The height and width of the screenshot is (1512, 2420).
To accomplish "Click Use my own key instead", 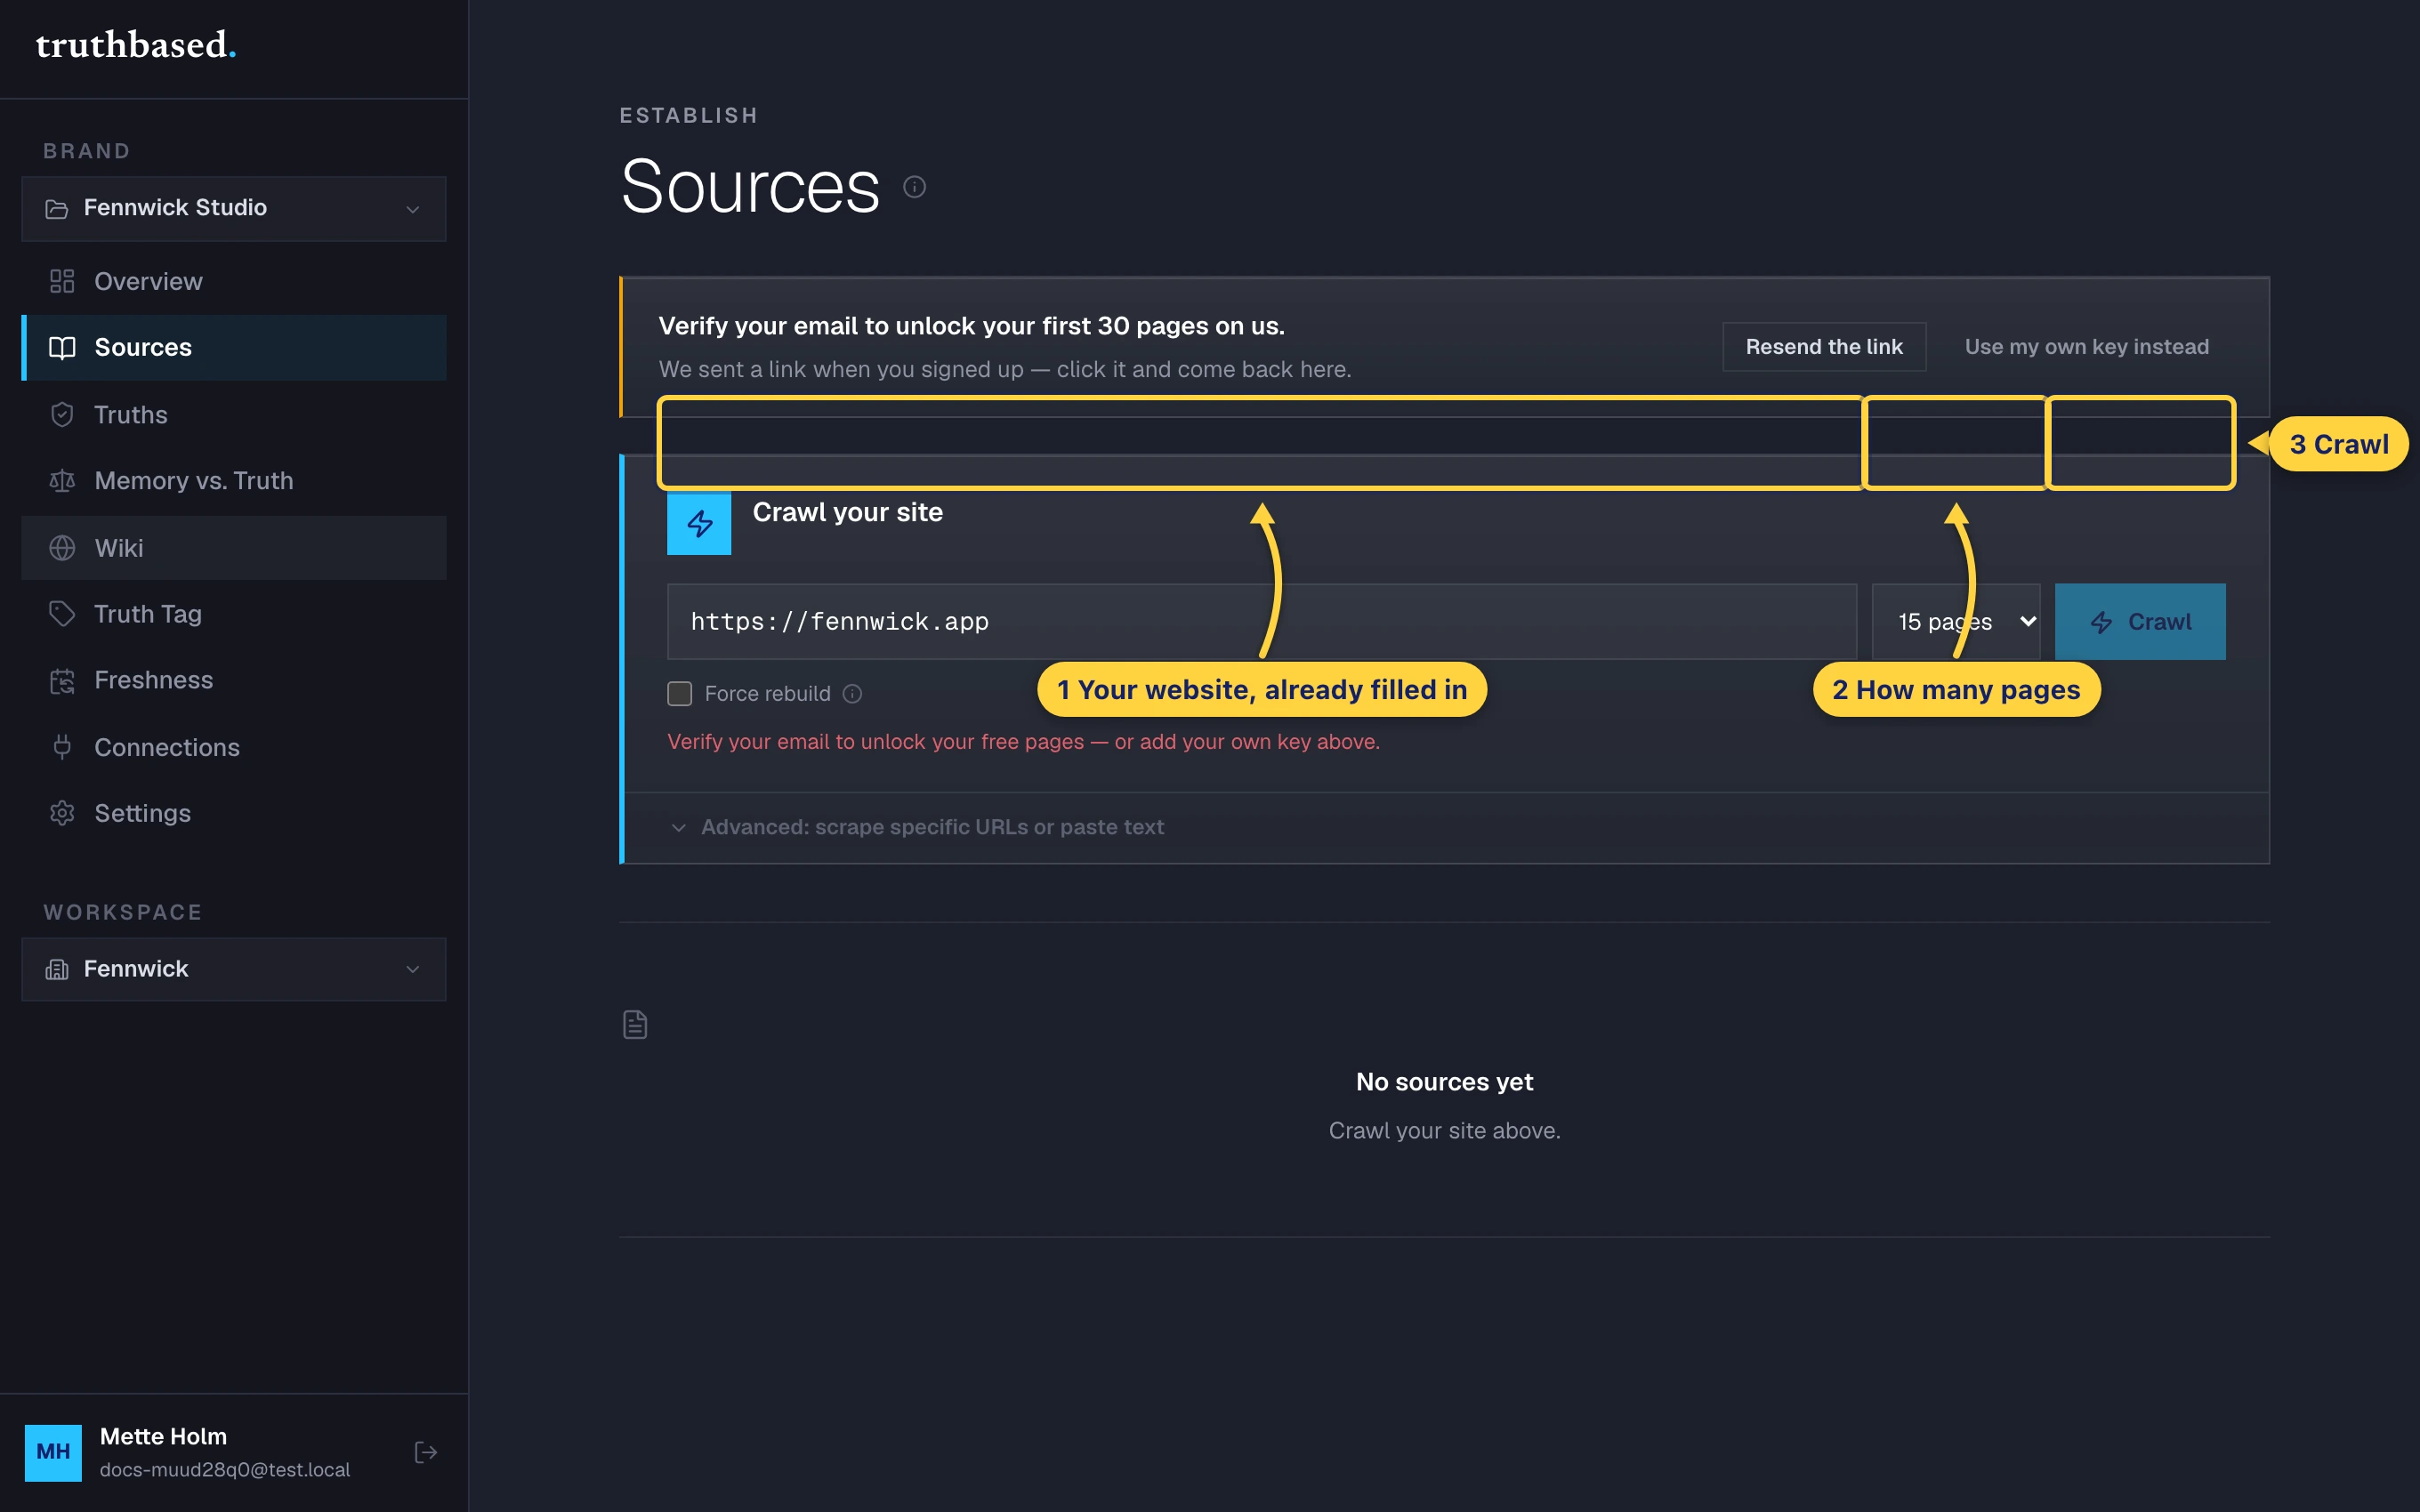I will 2087,347.
